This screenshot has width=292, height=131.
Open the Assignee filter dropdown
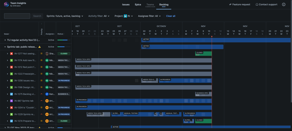[x=150, y=16]
